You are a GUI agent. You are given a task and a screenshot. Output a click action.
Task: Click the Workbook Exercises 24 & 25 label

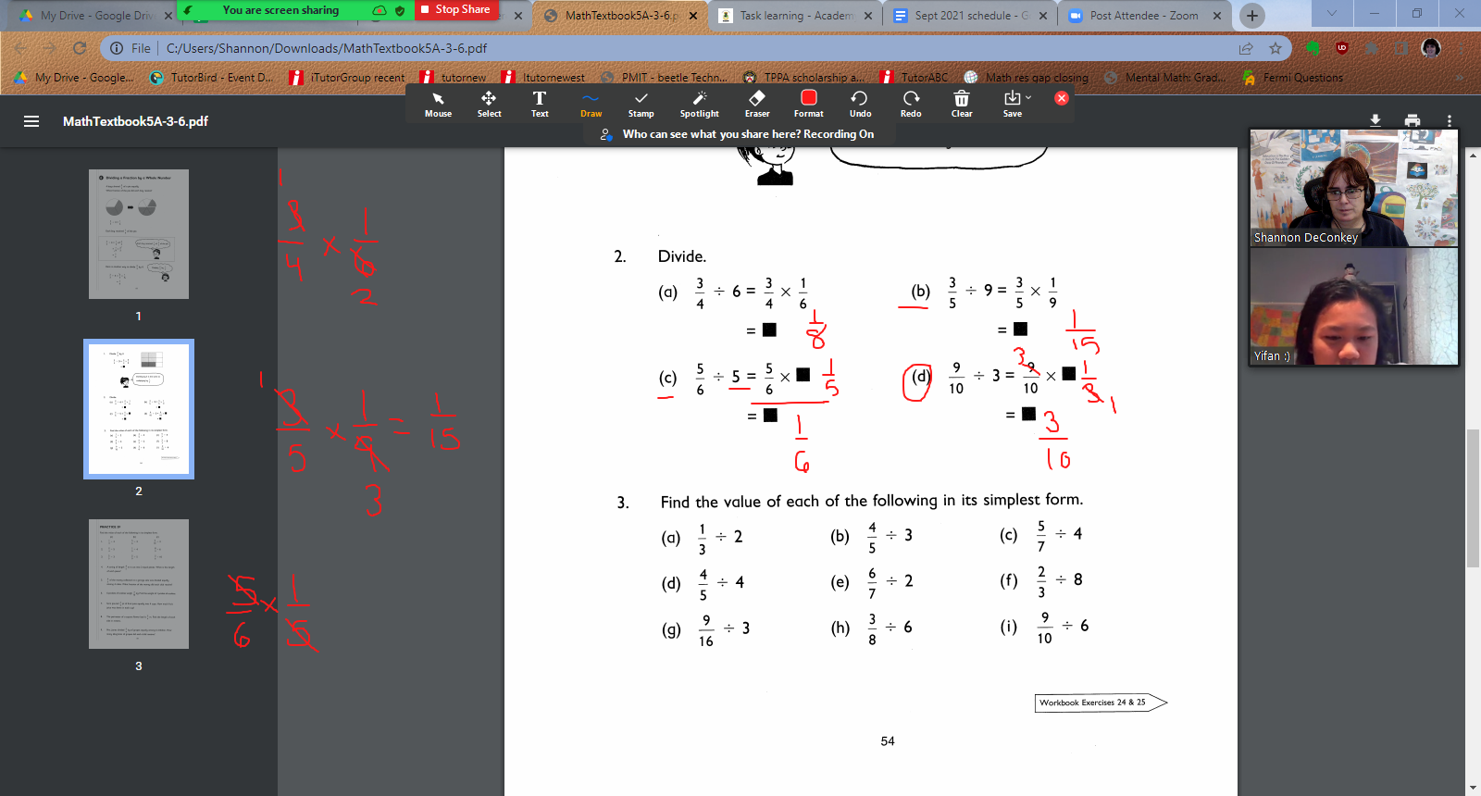tap(1101, 703)
